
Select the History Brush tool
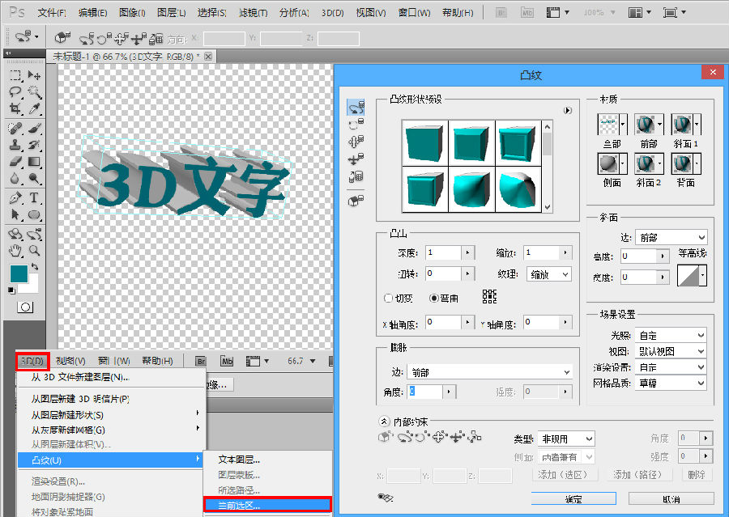34,145
